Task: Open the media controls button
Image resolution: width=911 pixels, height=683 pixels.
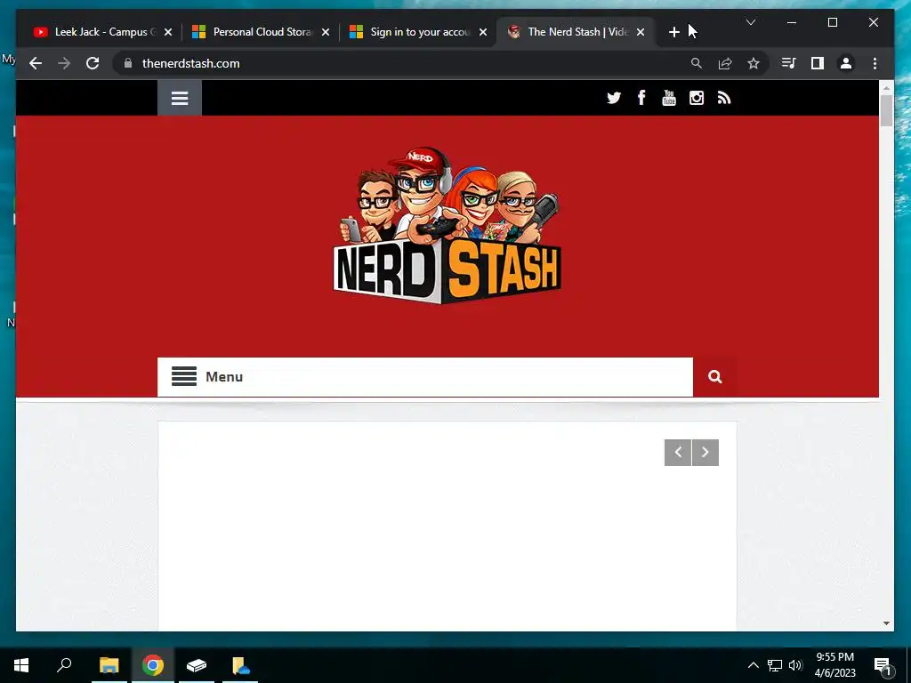Action: [x=788, y=63]
